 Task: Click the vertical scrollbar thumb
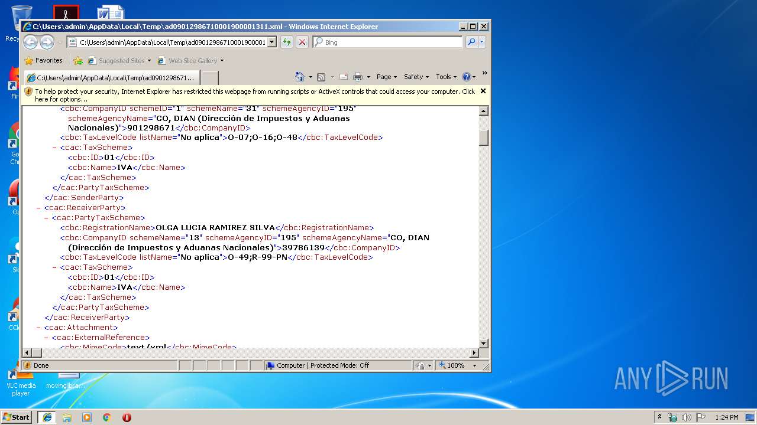pos(483,137)
